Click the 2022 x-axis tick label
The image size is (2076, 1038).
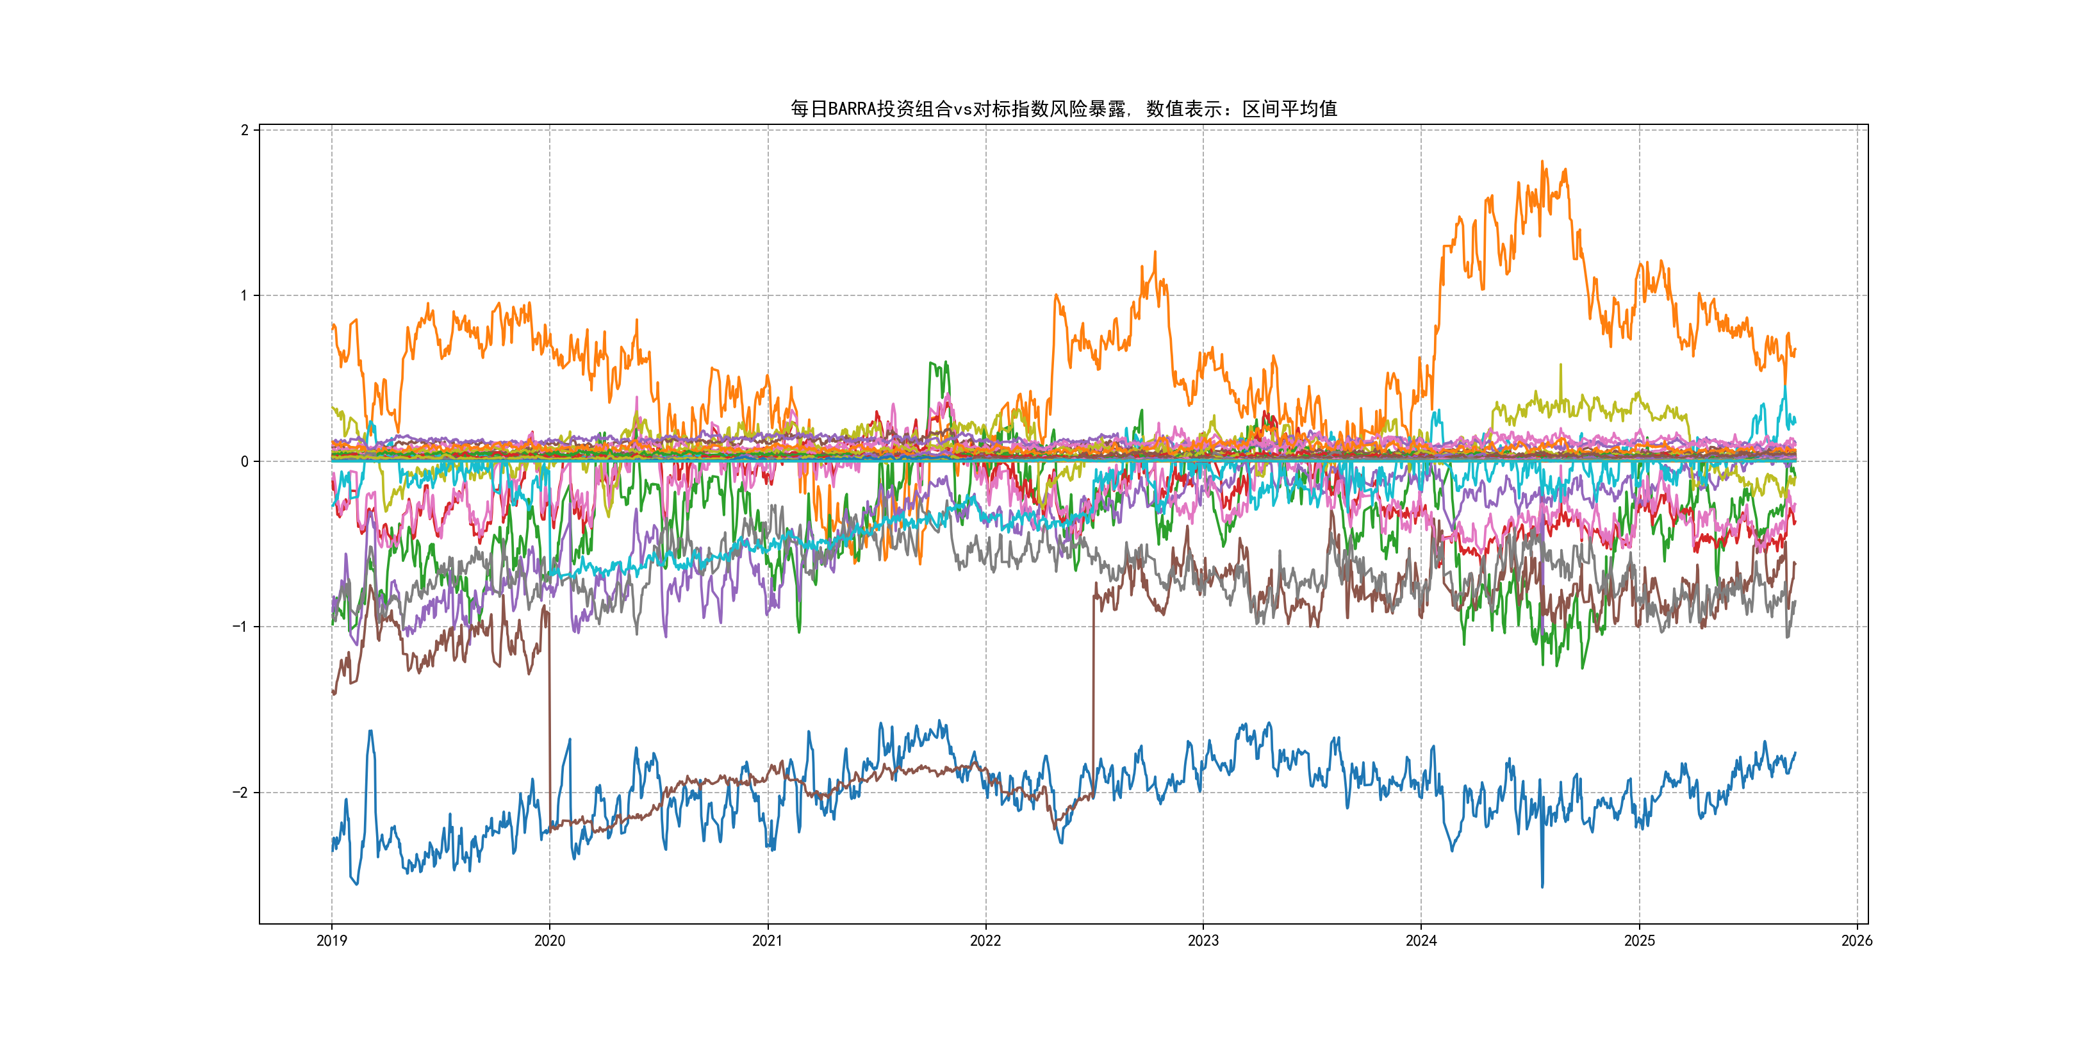coord(985,941)
